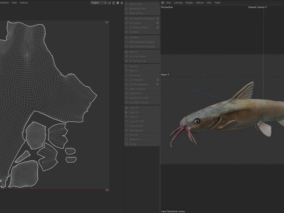Mirror the UVs along V
The width and height of the screenshot is (284, 213).
[x=142, y=71]
